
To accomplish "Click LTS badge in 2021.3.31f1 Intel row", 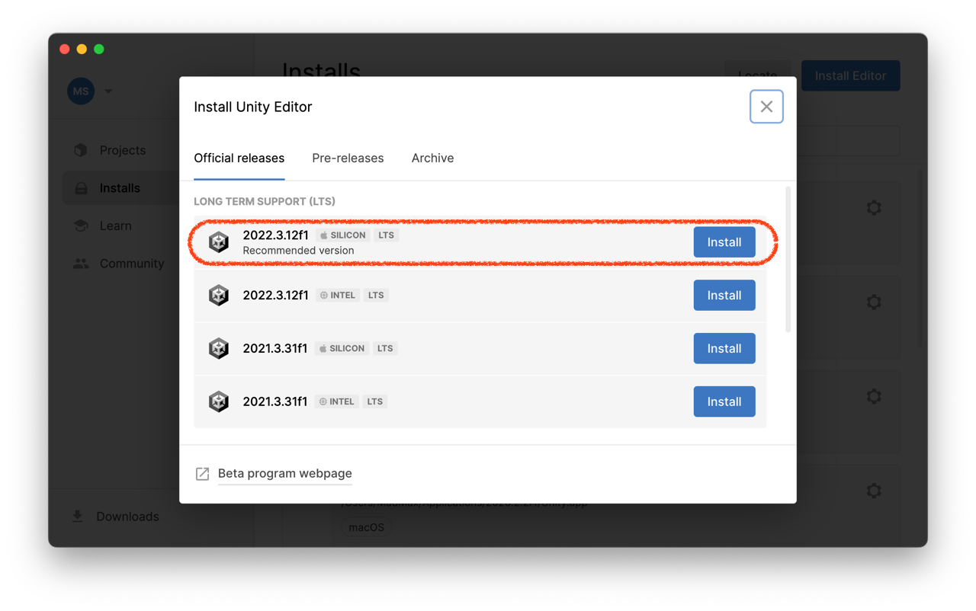I will pos(374,401).
